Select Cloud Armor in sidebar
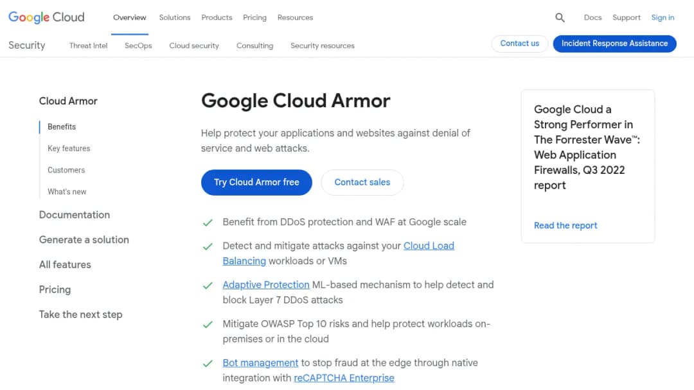The height and width of the screenshot is (390, 694). (68, 101)
